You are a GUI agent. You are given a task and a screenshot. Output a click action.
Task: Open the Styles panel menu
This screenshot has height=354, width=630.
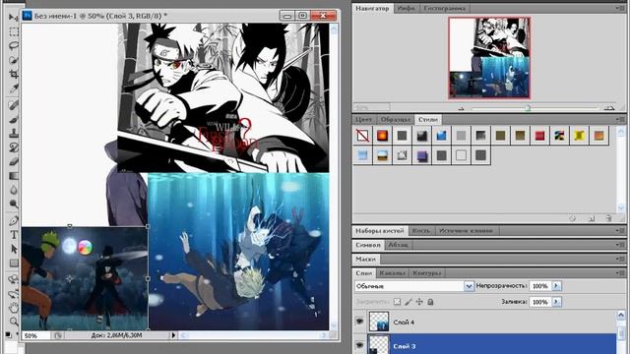(619, 120)
